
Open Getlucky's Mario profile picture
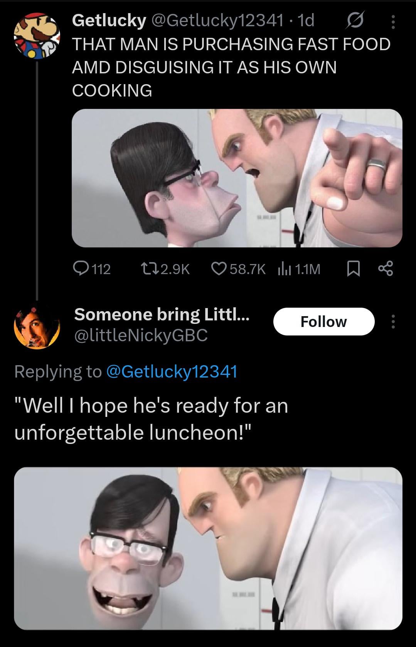click(x=37, y=36)
